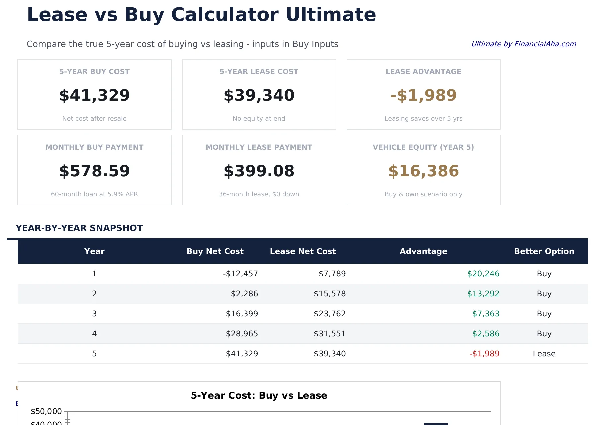Image resolution: width=595 pixels, height=432 pixels.
Task: Click the LEASE ADVANTAGE value -$1,989
Action: tap(423, 96)
